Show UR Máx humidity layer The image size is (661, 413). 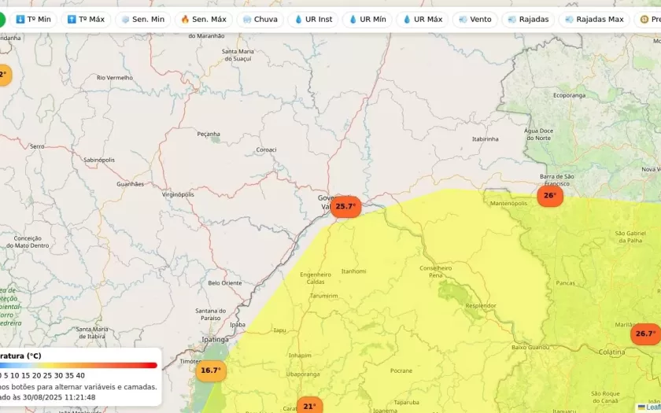pyautogui.click(x=422, y=19)
